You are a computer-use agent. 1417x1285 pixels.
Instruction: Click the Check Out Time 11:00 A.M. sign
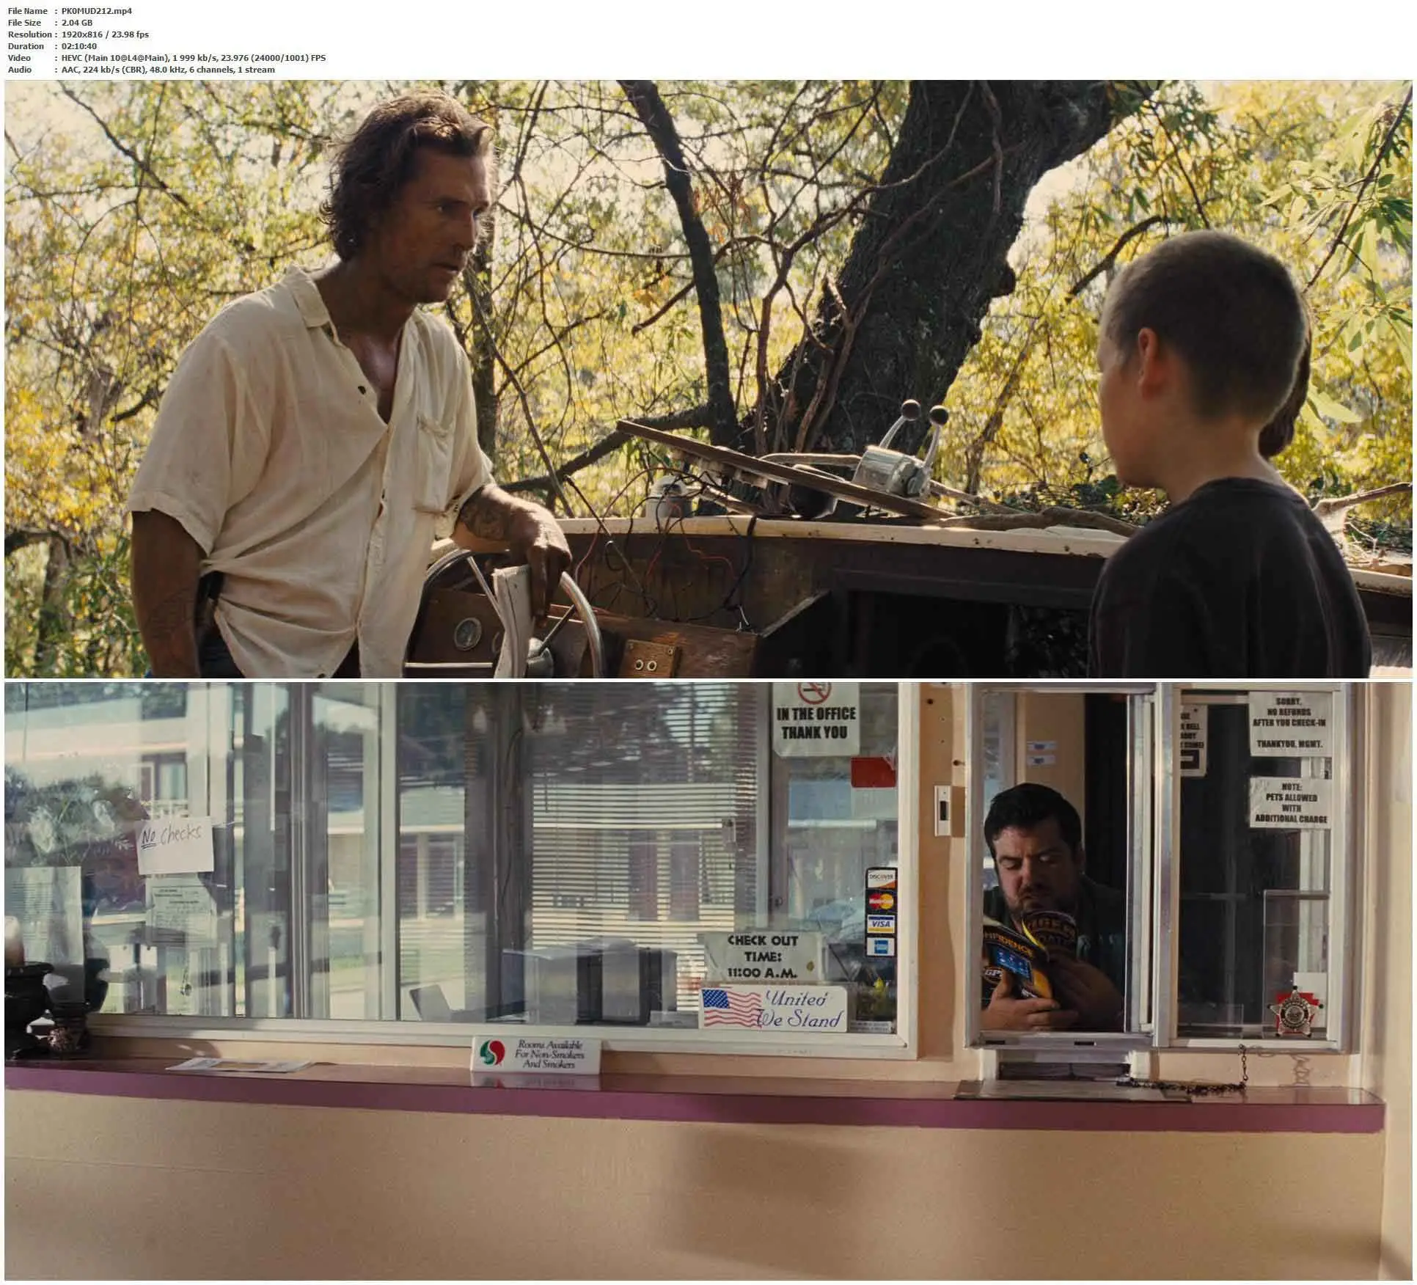click(762, 956)
